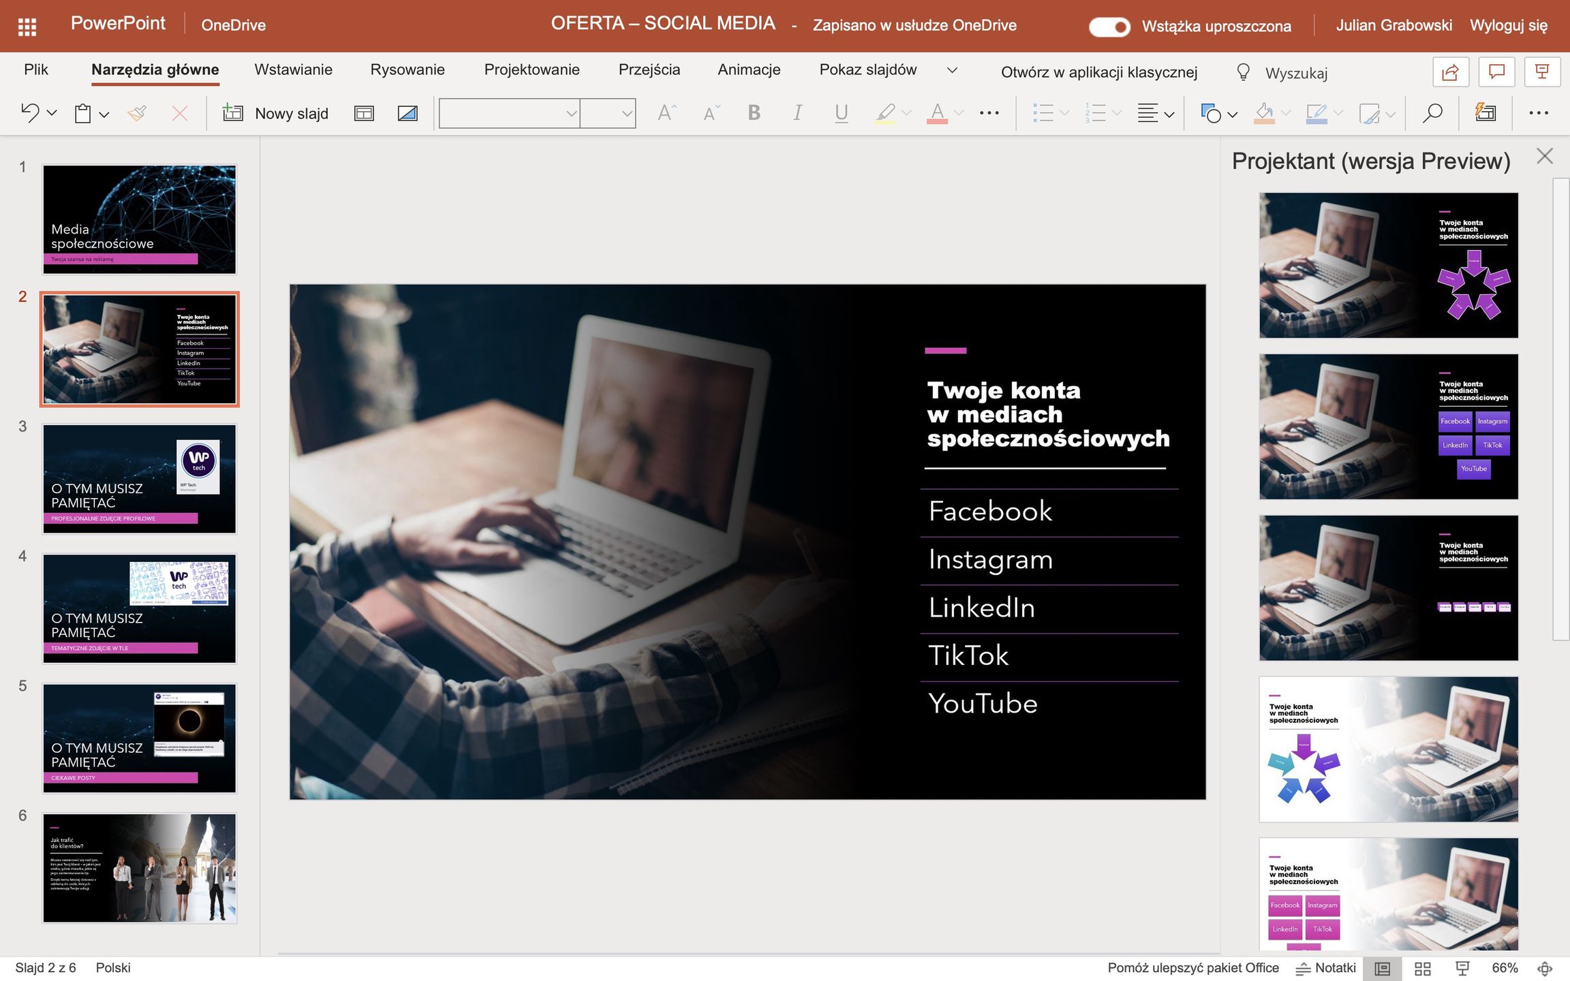The height and width of the screenshot is (981, 1570).
Task: Toggle bold formatting B
Action: click(x=754, y=112)
